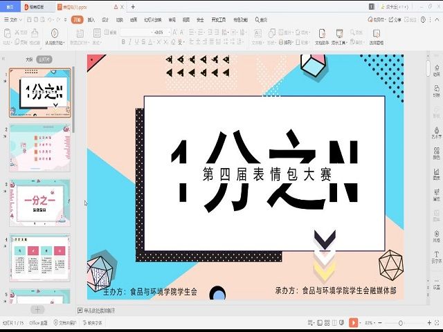
Task: Open the cloud sync status dropdown
Action: [377, 20]
